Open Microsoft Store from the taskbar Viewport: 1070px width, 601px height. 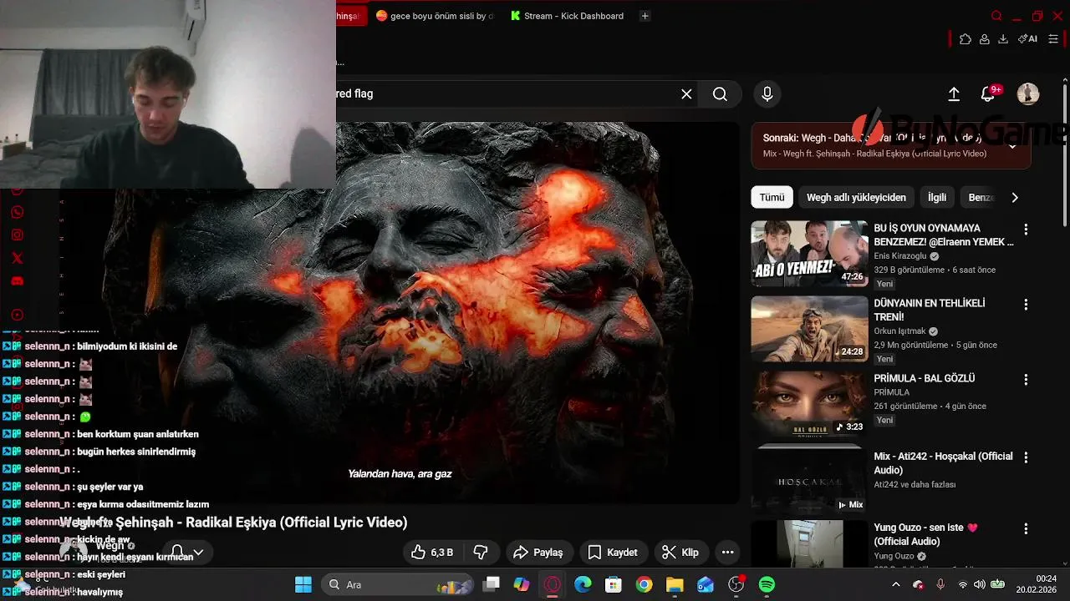(x=614, y=585)
